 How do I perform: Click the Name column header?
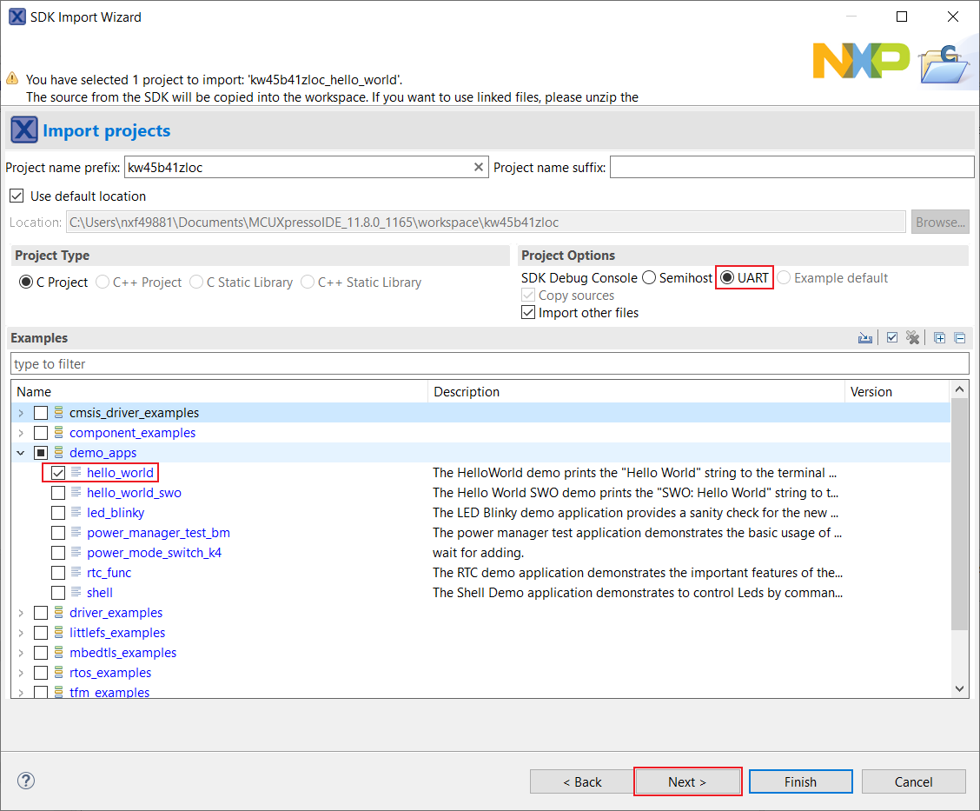coord(219,392)
